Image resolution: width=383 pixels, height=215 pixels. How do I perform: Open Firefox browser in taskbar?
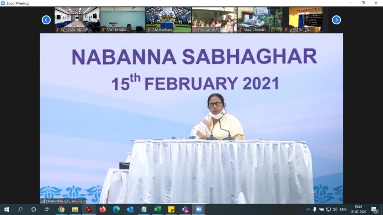pyautogui.click(x=102, y=209)
